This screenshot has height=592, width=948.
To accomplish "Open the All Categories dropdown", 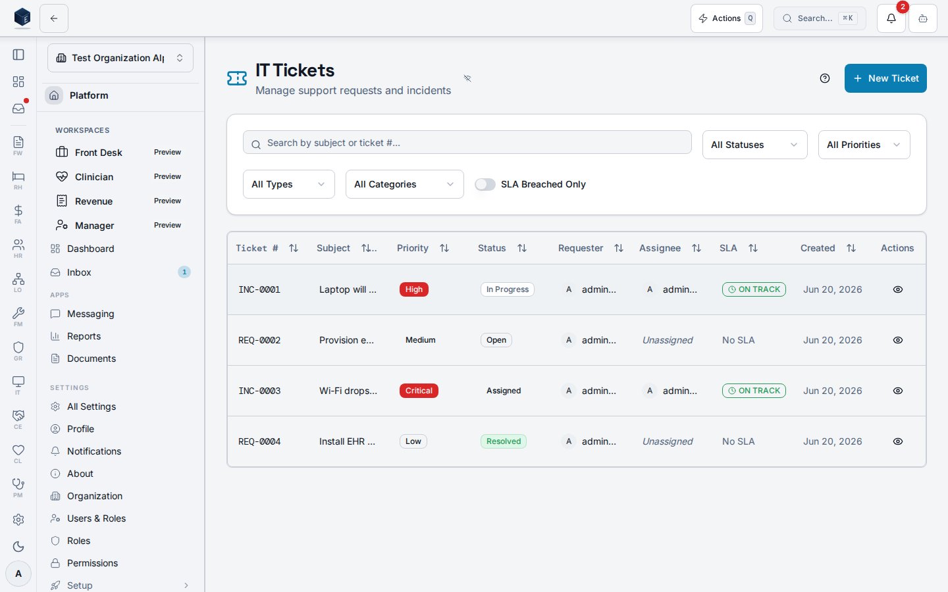I will (x=405, y=184).
